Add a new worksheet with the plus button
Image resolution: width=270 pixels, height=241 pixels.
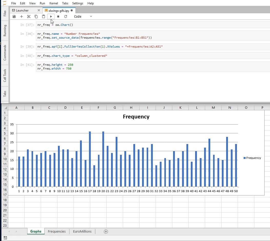pos(106,231)
